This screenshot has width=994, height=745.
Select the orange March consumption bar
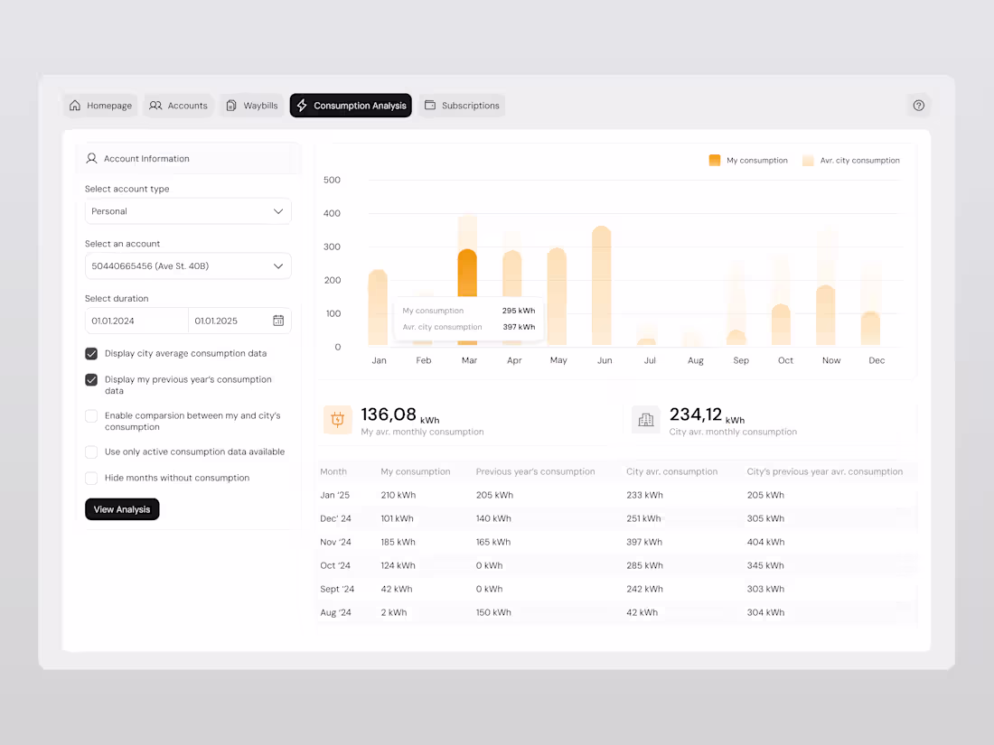[468, 271]
